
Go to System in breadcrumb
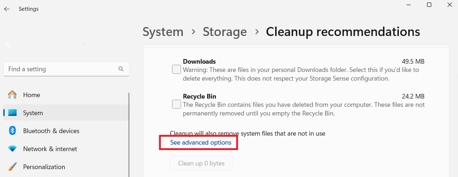point(163,32)
